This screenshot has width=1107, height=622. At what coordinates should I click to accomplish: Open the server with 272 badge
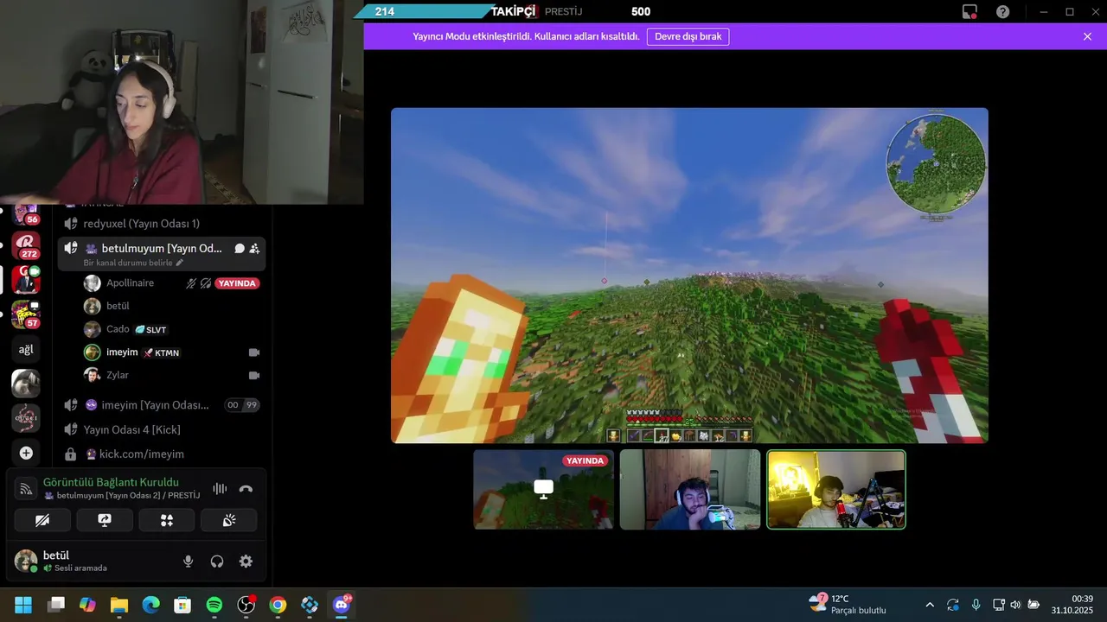click(x=26, y=245)
